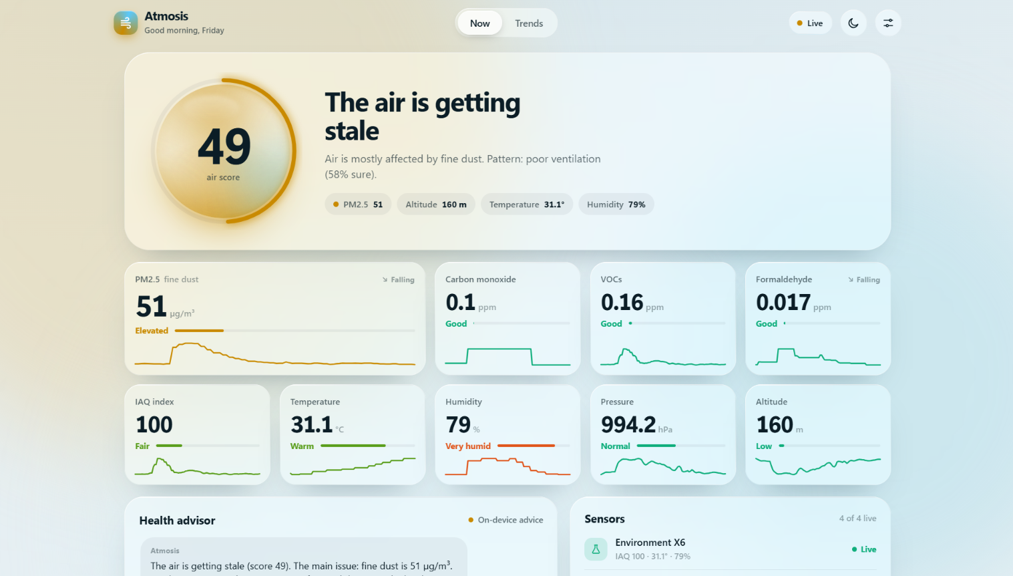Click the Altitude 160 m chip
This screenshot has width=1013, height=576.
point(436,204)
